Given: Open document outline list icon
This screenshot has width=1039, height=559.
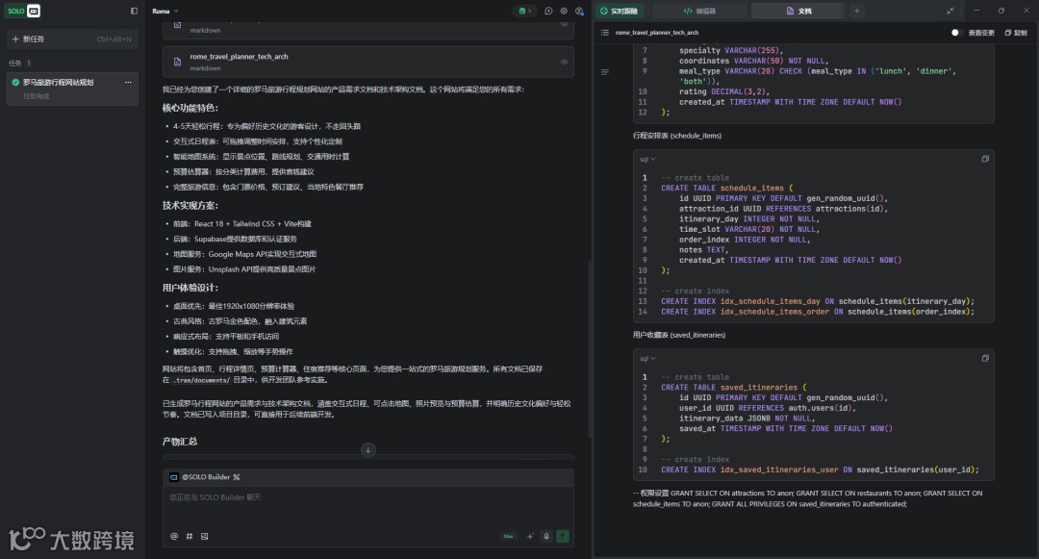Looking at the screenshot, I should point(605,33).
